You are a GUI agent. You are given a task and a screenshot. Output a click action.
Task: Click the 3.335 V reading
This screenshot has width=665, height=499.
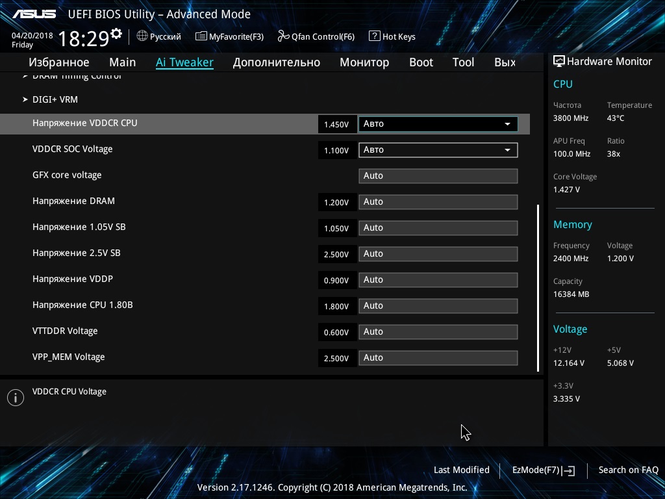566,399
